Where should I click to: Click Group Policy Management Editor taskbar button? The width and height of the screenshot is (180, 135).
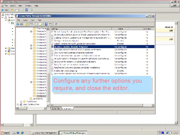click(x=73, y=133)
